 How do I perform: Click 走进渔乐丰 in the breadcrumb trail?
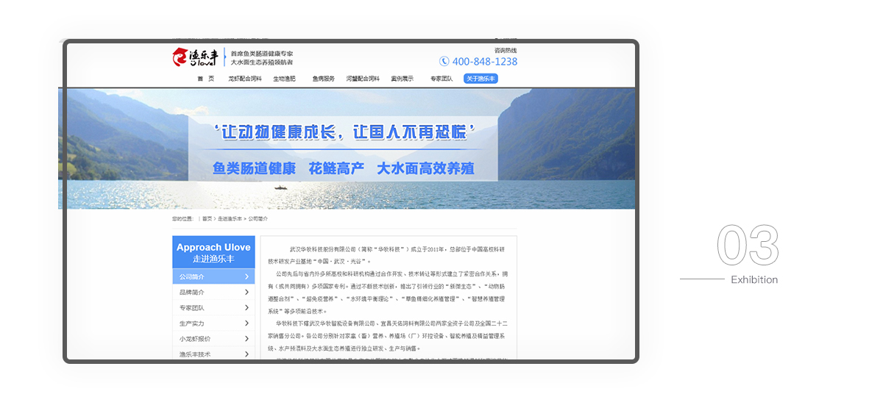click(230, 219)
